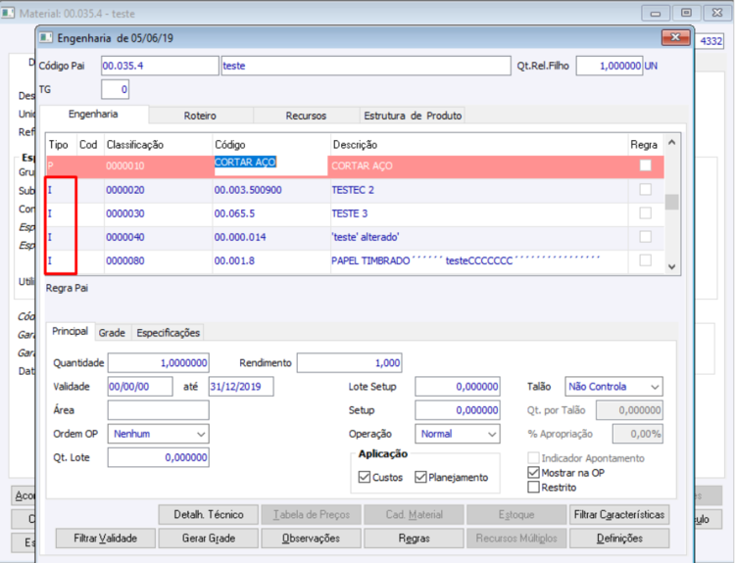735x563 pixels.
Task: Click the Quantidade input field
Action: [x=158, y=363]
